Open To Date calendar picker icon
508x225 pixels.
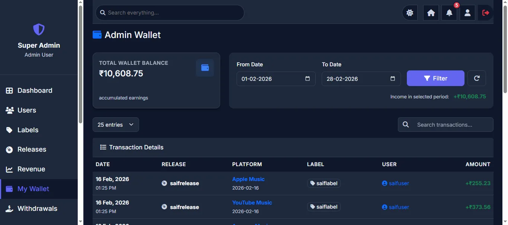coord(393,79)
